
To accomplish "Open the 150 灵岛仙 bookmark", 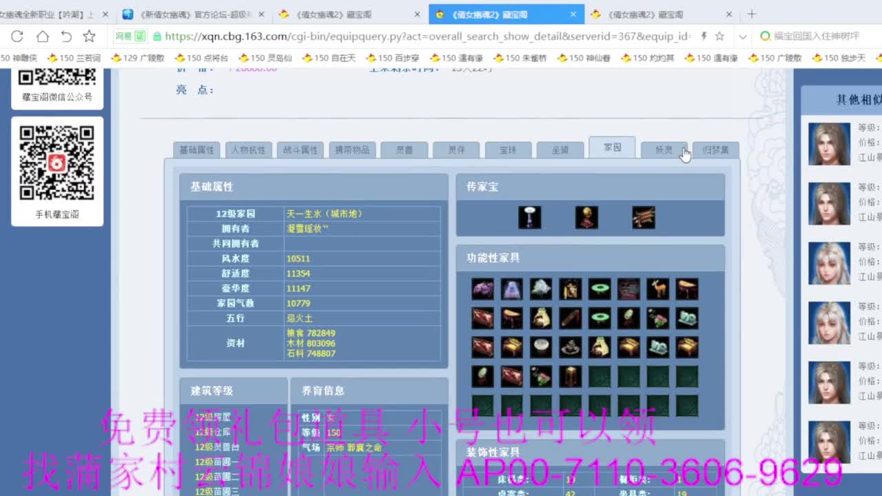I will click(265, 58).
